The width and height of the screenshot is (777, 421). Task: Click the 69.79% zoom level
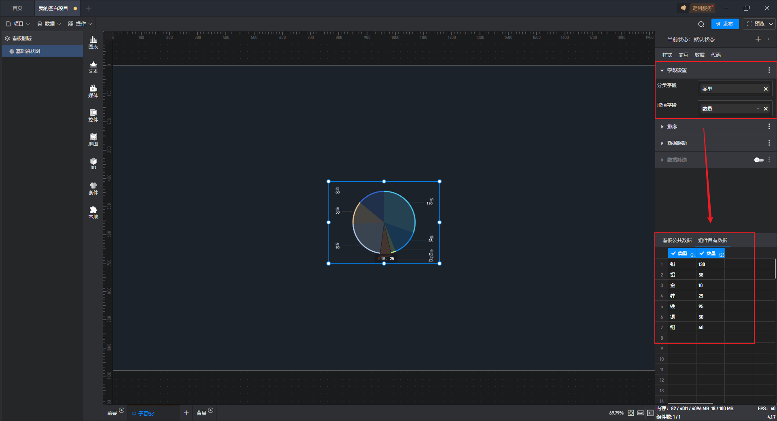[x=616, y=413]
